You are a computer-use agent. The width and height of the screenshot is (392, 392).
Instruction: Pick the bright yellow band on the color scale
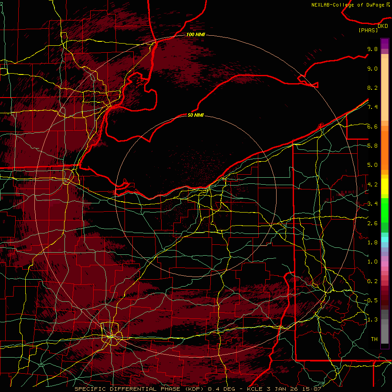click(x=385, y=186)
